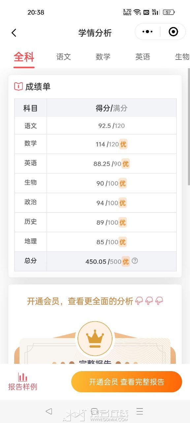
Task: Select the 全科 tab
Action: pyautogui.click(x=24, y=57)
